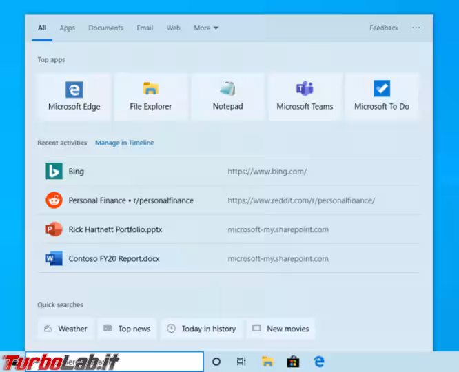Viewport: 459px width, 372px height.
Task: Open Contoso FY20 Report.docx
Action: [x=229, y=258]
